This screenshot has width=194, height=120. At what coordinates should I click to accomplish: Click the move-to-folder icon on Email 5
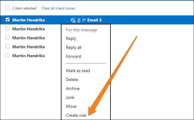(x=73, y=20)
